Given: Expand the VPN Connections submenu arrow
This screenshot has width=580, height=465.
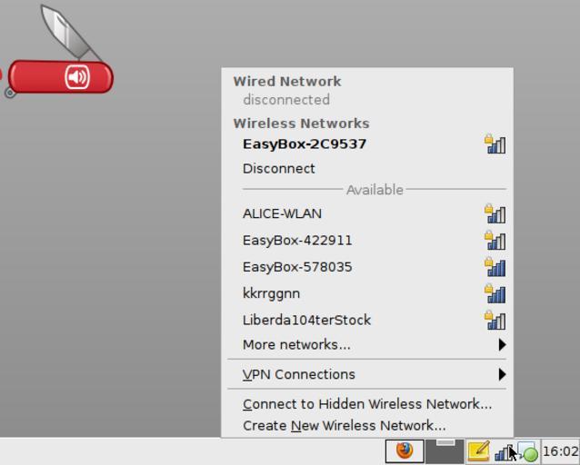Looking at the screenshot, I should coord(502,374).
